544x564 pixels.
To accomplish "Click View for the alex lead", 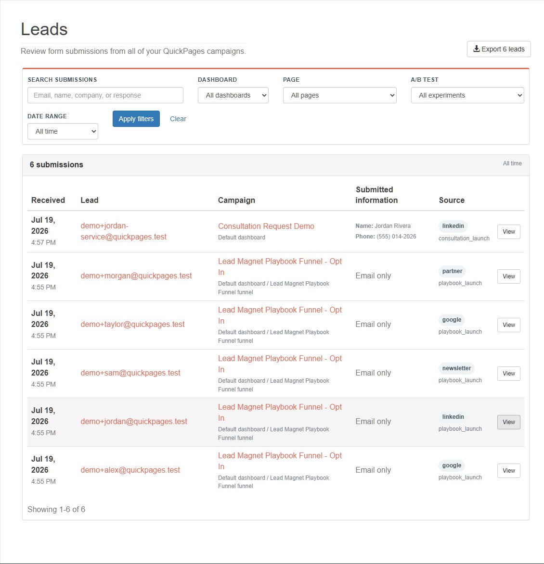I will pyautogui.click(x=509, y=470).
